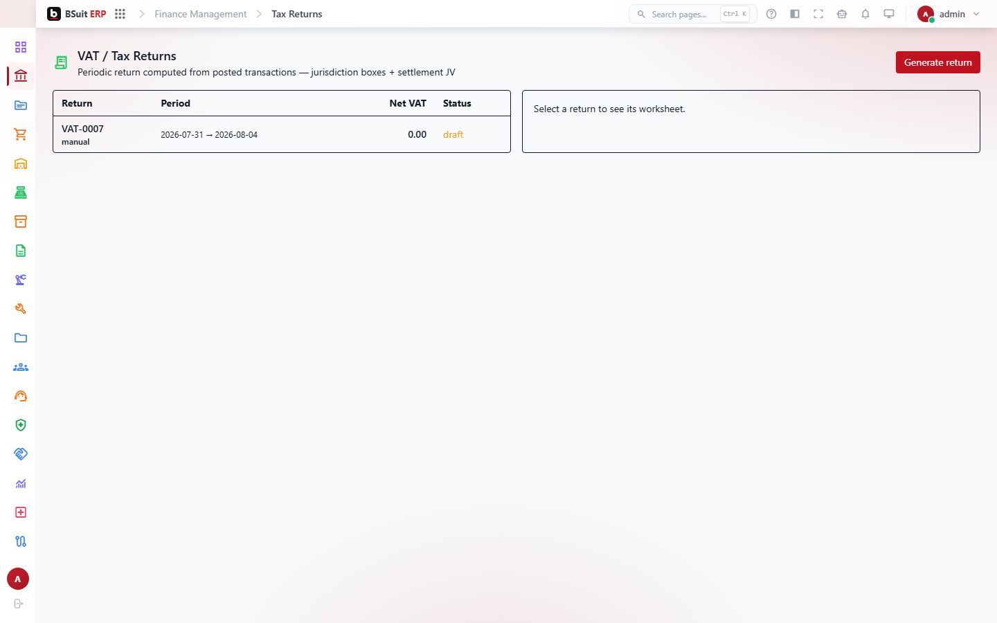Click the green document sidebar icon
The image size is (997, 623).
21,251
